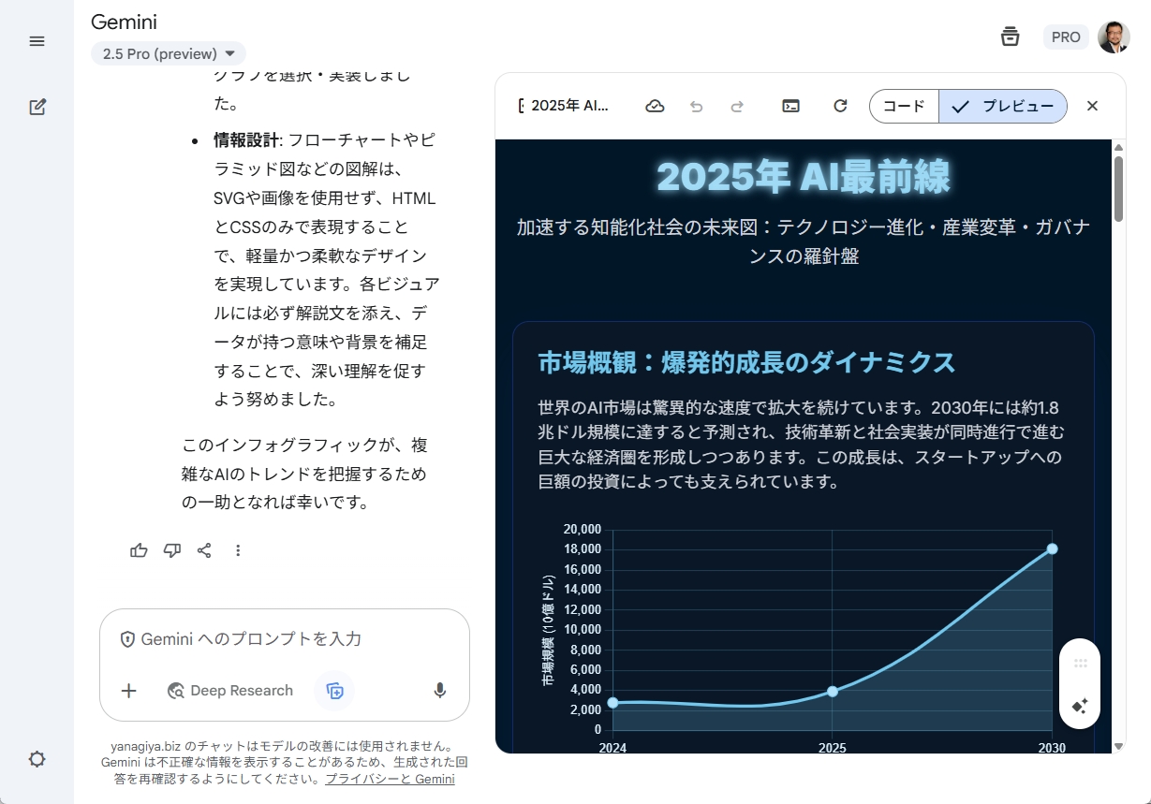Toggle the Deep Research mode chip
Viewport: 1151px width, 804px height.
229,691
